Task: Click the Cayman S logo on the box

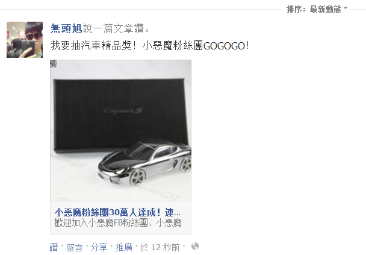Action: (x=123, y=110)
